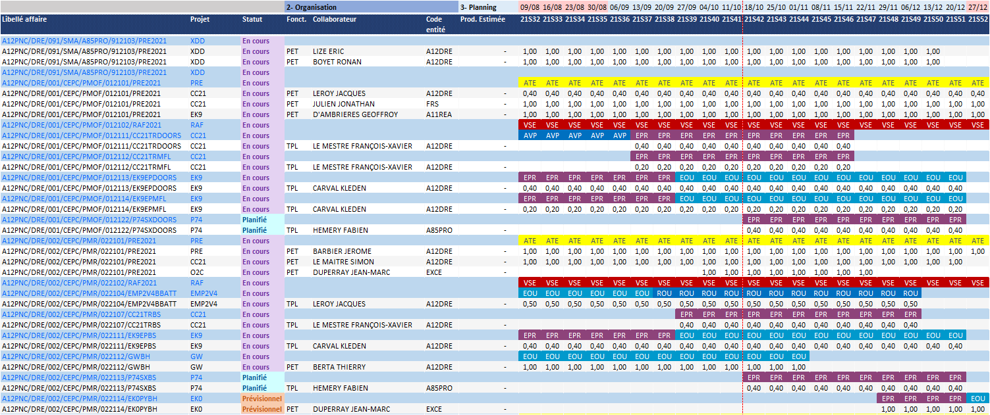Select the blue EMP2V4 project cell
This screenshot has width=990, height=415.
click(204, 293)
